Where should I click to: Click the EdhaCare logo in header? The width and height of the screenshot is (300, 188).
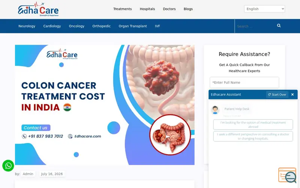[x=38, y=9]
